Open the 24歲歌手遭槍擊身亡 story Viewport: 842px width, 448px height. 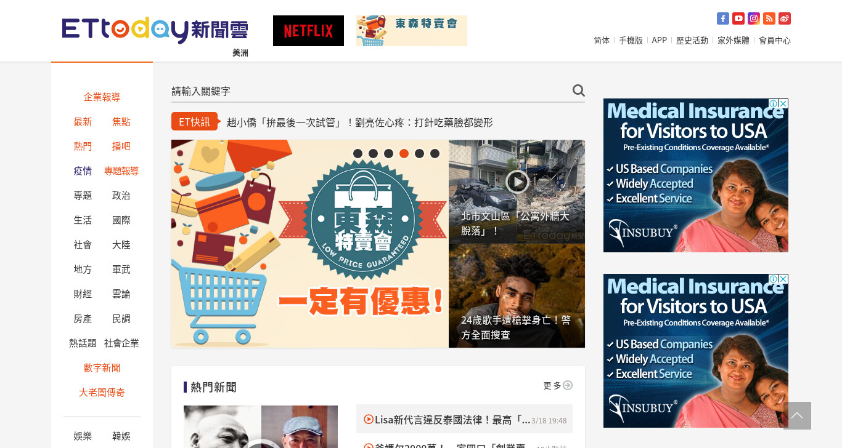517,296
